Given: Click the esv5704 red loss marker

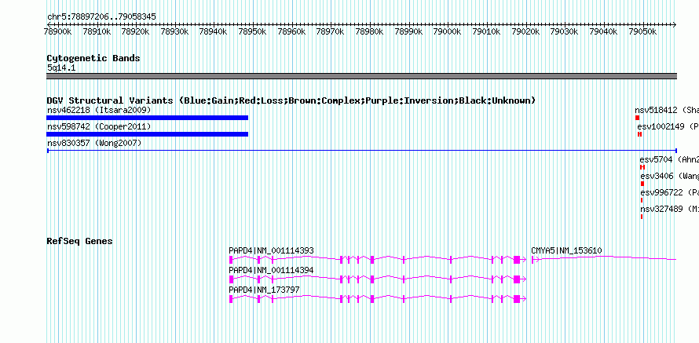Looking at the screenshot, I should tap(642, 167).
